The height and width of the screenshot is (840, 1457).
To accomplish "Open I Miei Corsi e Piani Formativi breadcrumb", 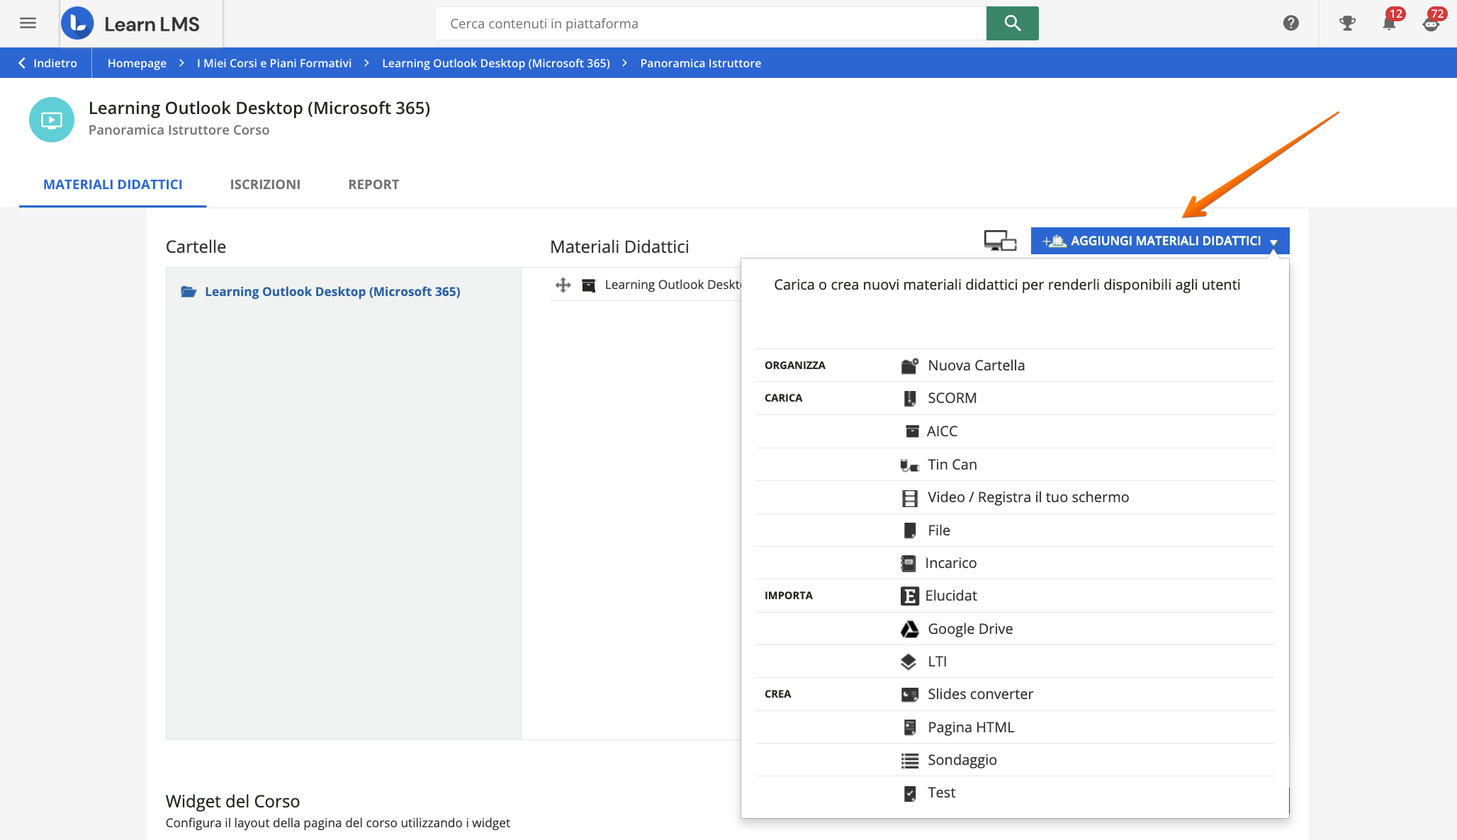I will 274,63.
